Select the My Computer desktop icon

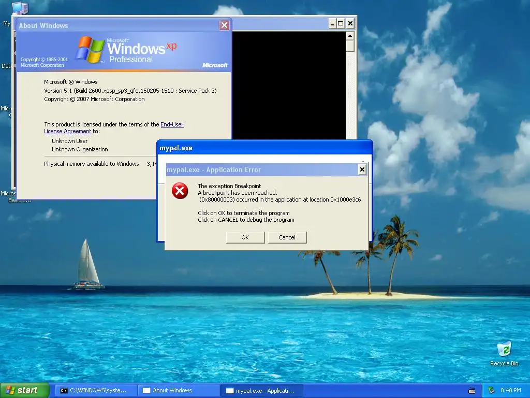pos(19,7)
